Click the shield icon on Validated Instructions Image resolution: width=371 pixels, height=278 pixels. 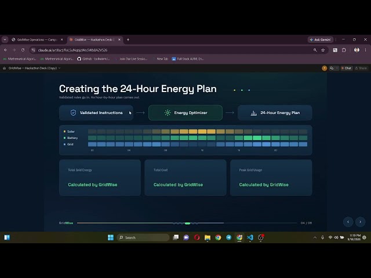[x=74, y=113]
